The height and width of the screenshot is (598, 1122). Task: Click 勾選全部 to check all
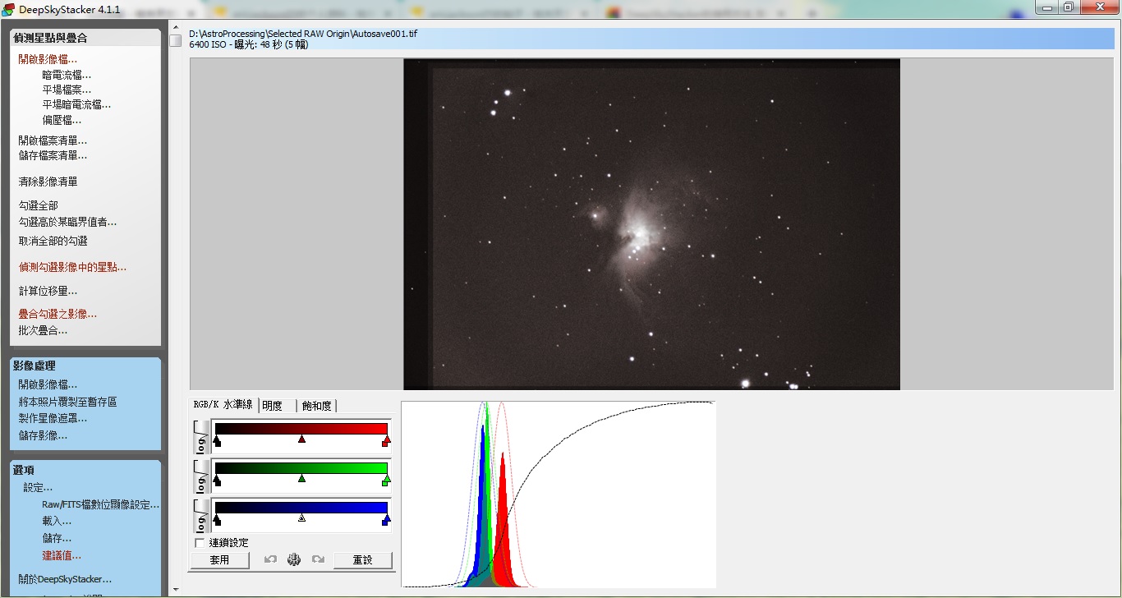(x=38, y=205)
